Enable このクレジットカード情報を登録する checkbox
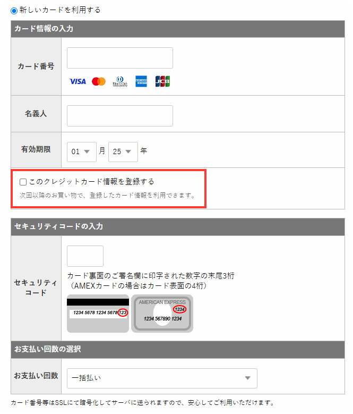This screenshot has height=414, width=353. 23,182
